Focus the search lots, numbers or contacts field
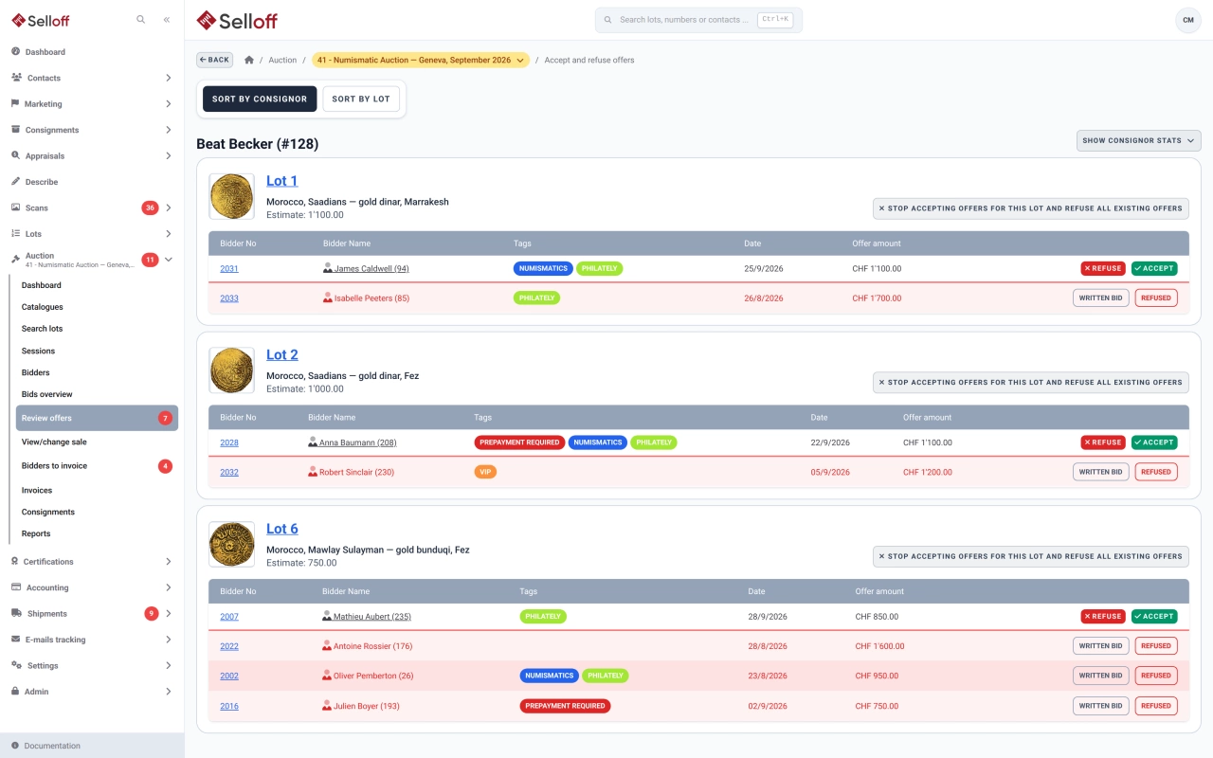Screen dimensions: 1213x758 point(698,20)
